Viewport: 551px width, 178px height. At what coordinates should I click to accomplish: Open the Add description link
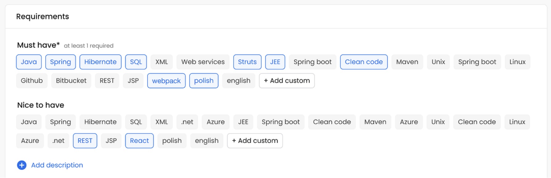click(x=57, y=165)
